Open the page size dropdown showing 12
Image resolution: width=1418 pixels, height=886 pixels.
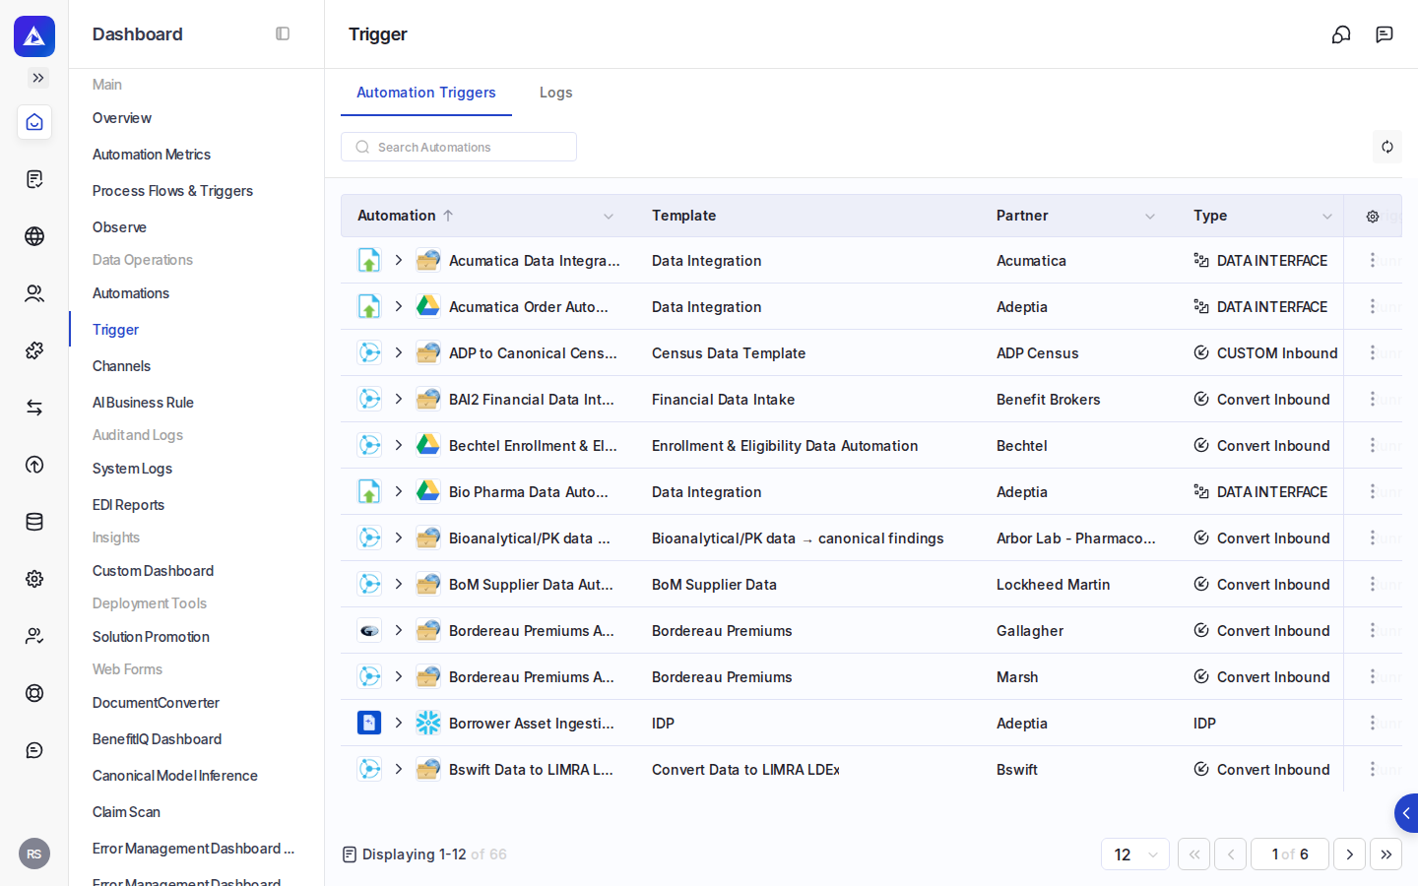tap(1135, 854)
